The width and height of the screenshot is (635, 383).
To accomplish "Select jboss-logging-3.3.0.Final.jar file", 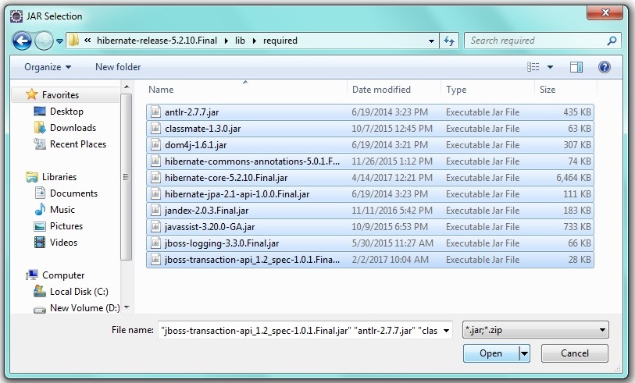I will point(370,243).
